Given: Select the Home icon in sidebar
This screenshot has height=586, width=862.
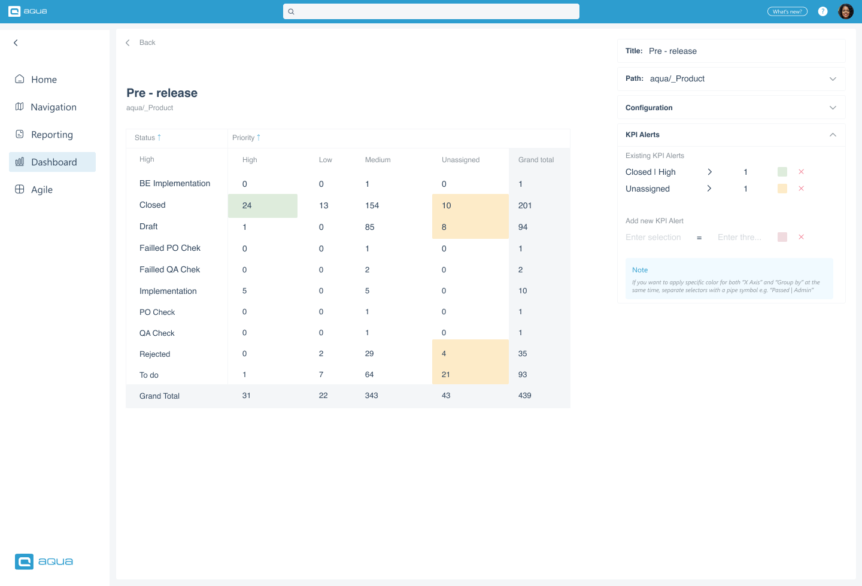Looking at the screenshot, I should [19, 79].
